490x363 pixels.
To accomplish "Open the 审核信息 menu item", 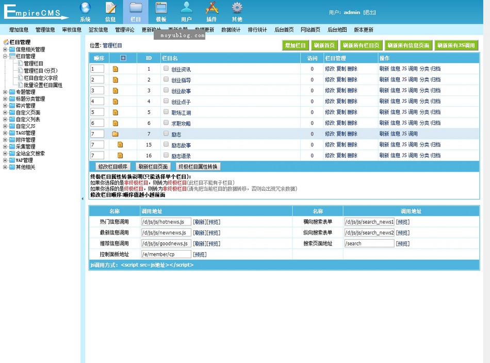I will point(72,30).
